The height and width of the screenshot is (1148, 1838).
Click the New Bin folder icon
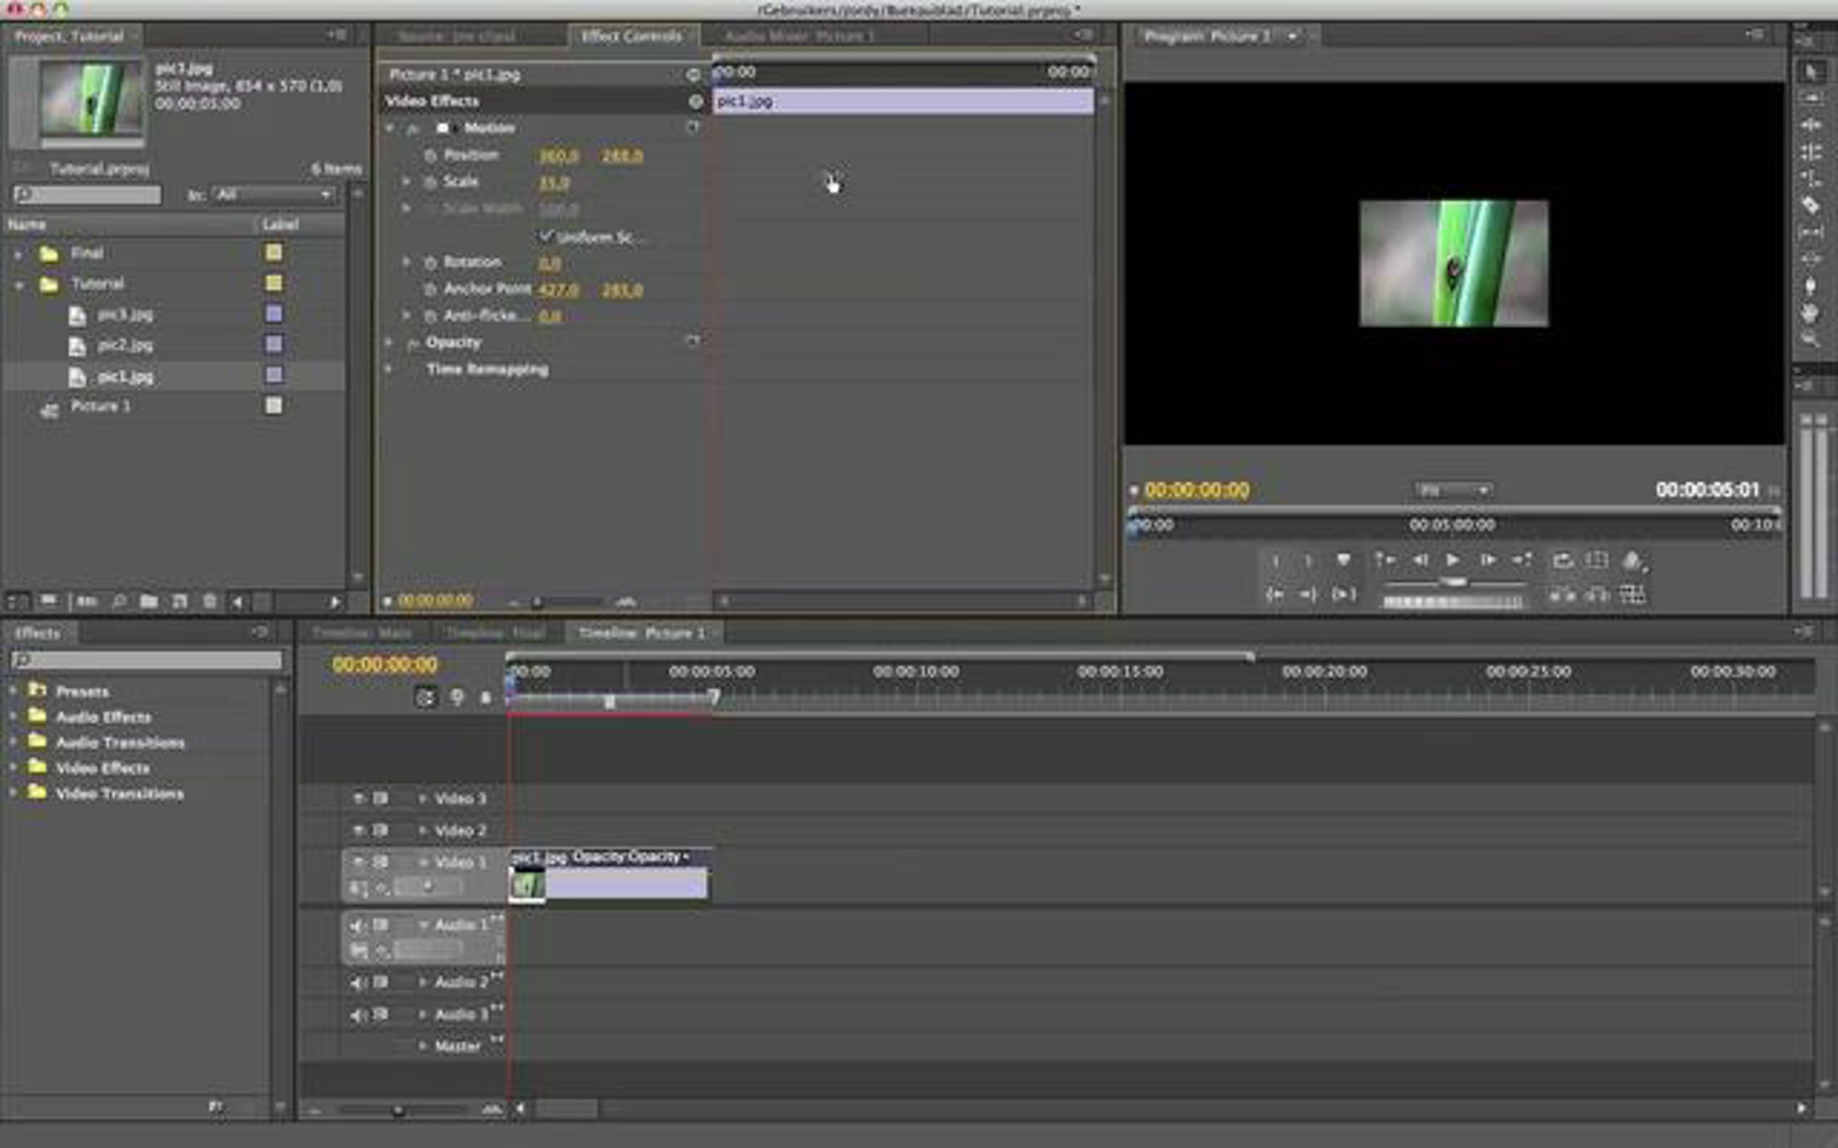pos(149,602)
